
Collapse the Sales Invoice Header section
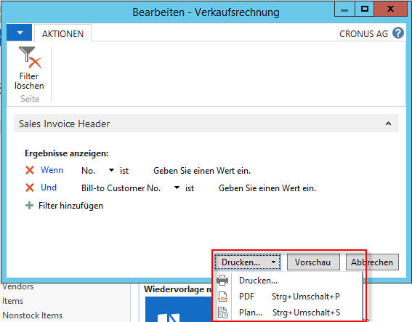coord(388,124)
